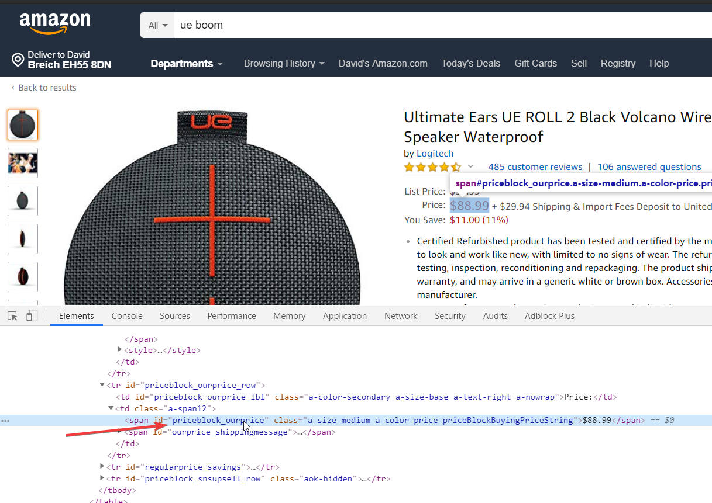The height and width of the screenshot is (503, 712).
Task: Toggle the inspect element picker icon
Action: (12, 316)
